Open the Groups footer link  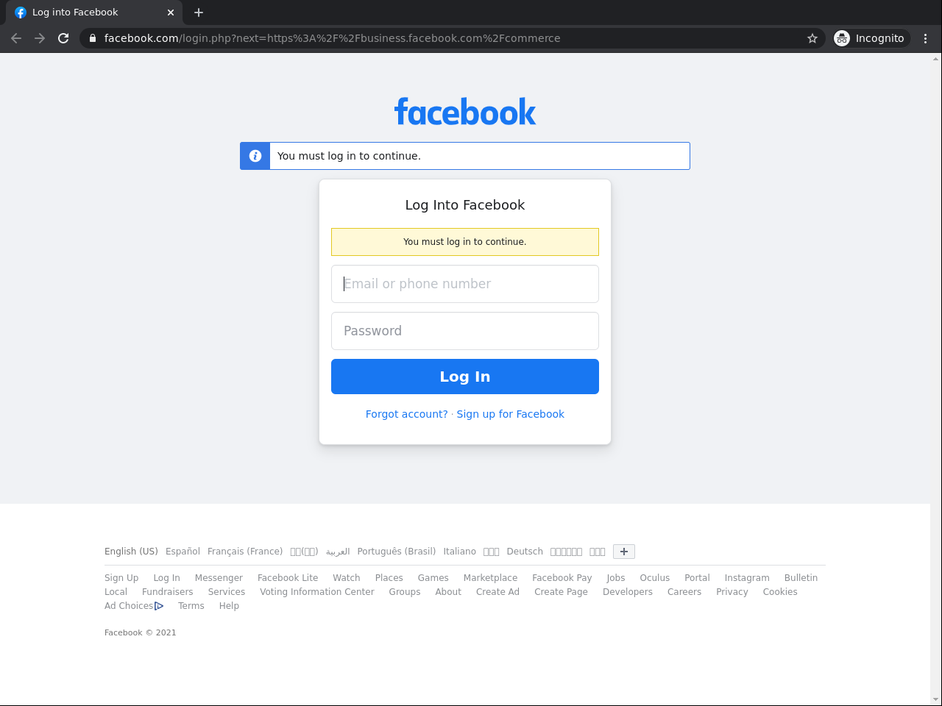coord(405,592)
